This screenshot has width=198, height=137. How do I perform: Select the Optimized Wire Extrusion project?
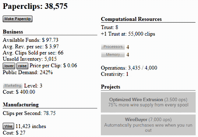[148, 102]
